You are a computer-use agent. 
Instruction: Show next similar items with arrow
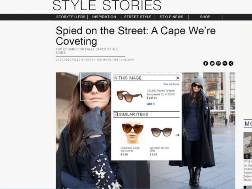177,135
